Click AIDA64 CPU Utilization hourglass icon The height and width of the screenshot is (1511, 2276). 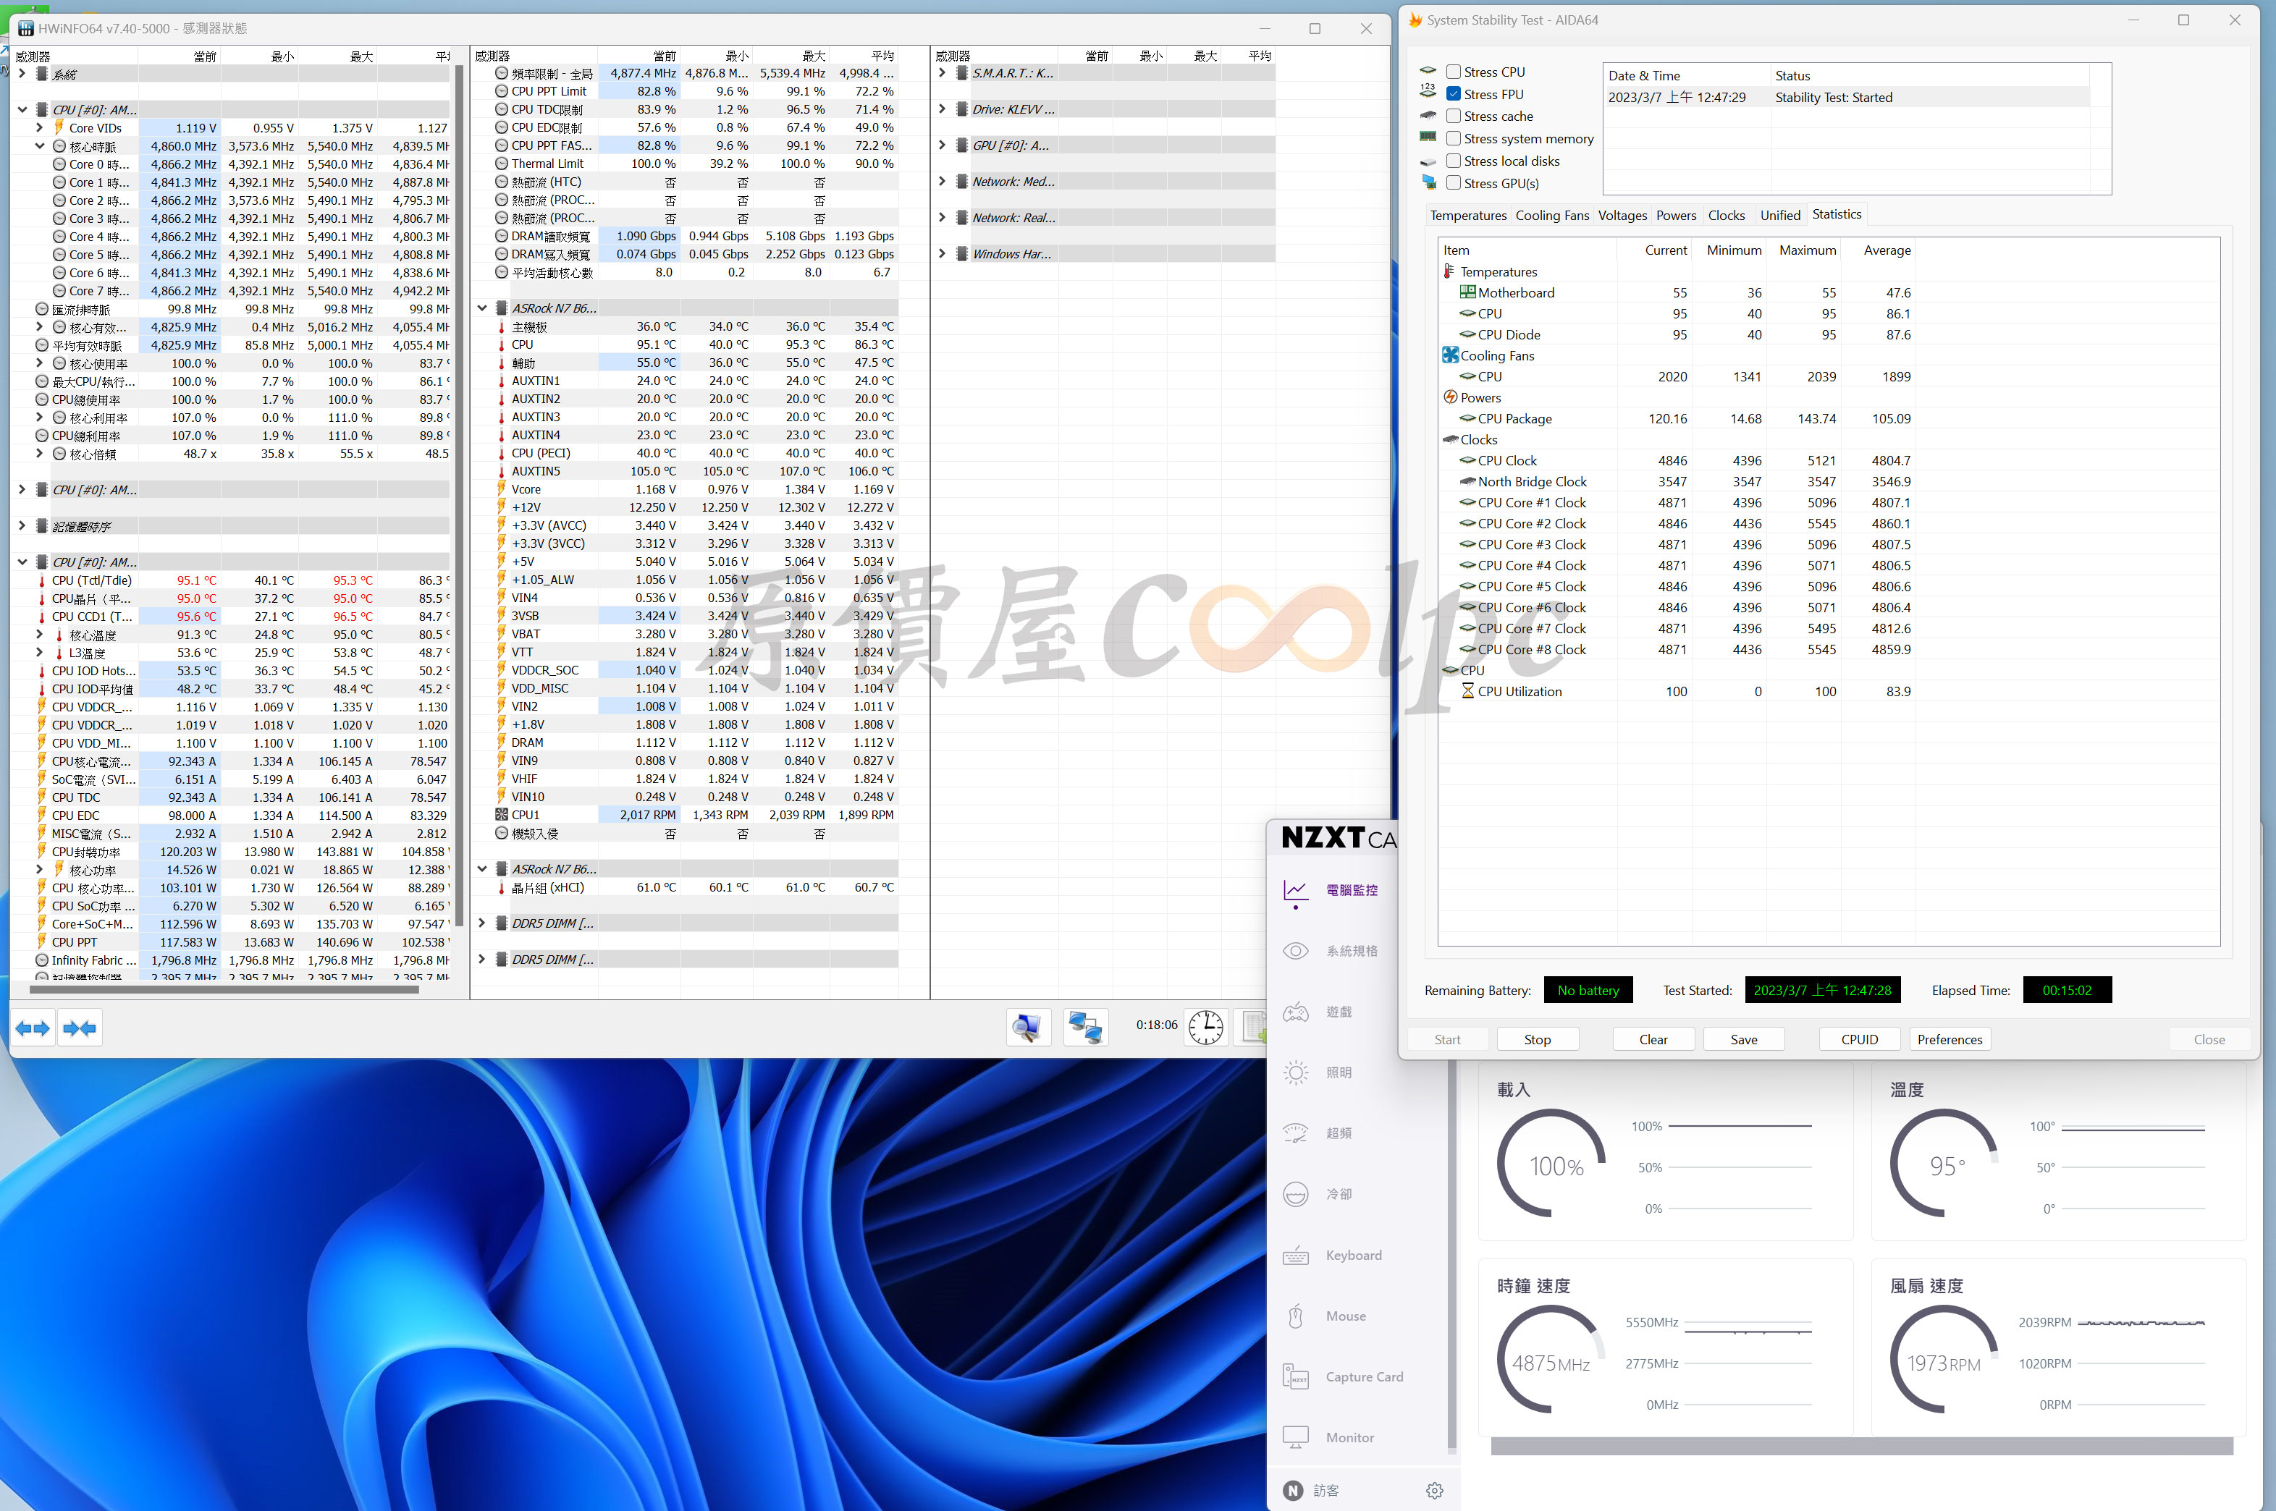[x=1467, y=691]
